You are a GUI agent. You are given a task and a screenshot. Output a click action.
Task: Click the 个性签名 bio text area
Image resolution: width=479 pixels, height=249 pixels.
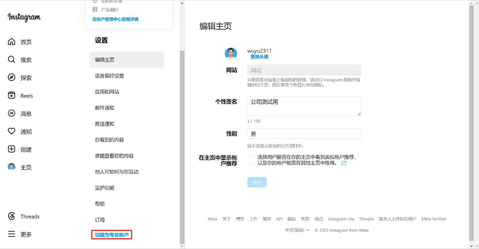click(x=304, y=106)
